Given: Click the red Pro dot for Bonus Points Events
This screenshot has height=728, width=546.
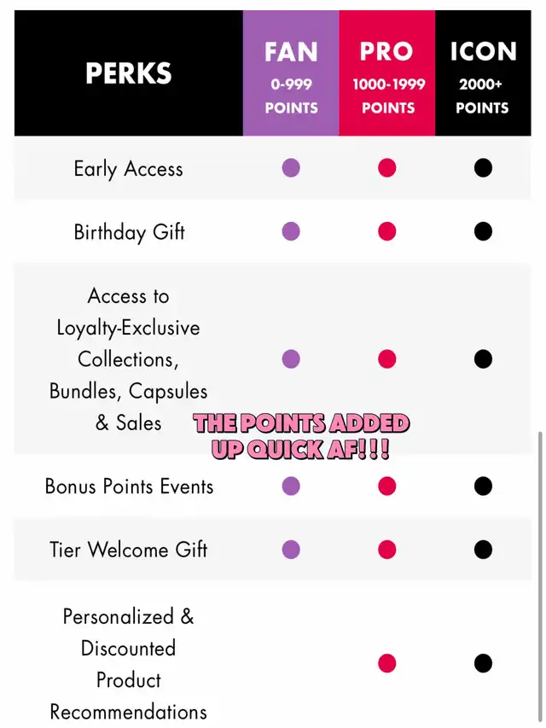Looking at the screenshot, I should click(x=387, y=486).
